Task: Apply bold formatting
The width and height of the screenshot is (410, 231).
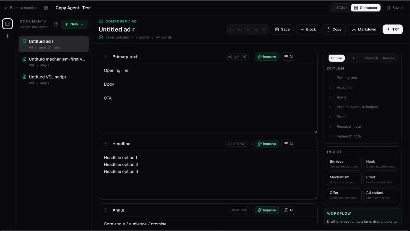Action: pyautogui.click(x=248, y=30)
